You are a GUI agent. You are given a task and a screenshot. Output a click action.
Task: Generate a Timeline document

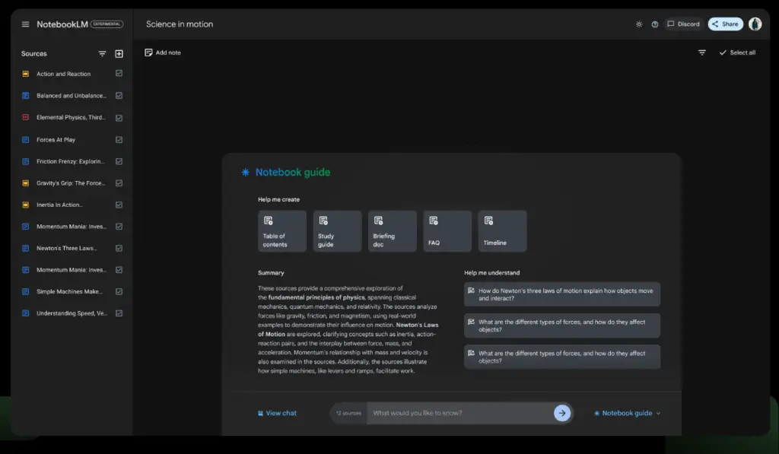coord(502,231)
